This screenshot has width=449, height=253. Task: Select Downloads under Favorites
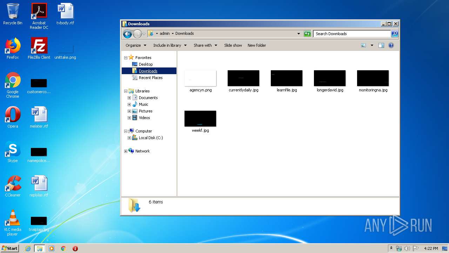[x=148, y=71]
